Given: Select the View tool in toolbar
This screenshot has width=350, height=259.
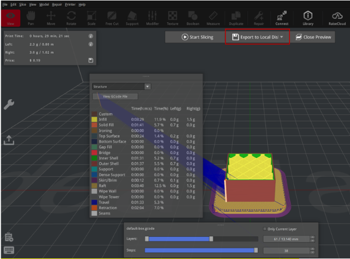Looking at the screenshot, I should click(x=11, y=19).
